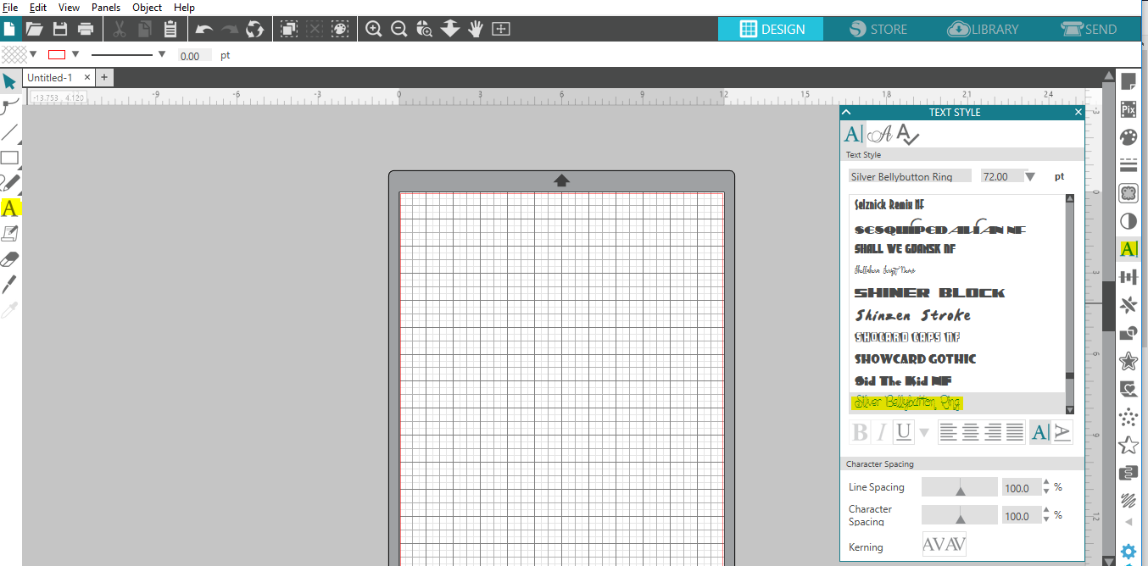Open the line thickness dropdown below the menu bar
This screenshot has width=1148, height=566.
coord(161,54)
